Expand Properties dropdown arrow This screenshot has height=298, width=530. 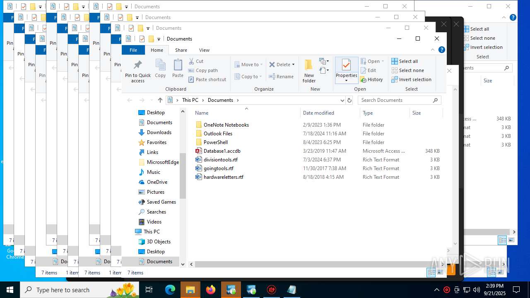click(347, 81)
